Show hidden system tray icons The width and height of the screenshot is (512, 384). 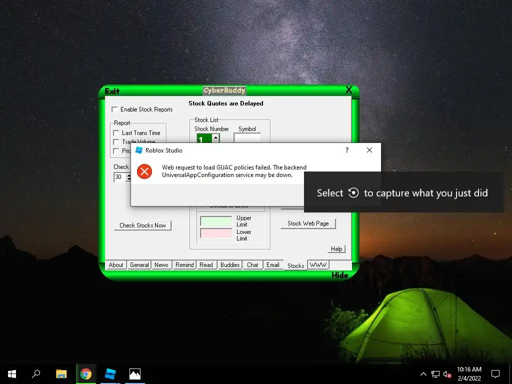coord(423,374)
